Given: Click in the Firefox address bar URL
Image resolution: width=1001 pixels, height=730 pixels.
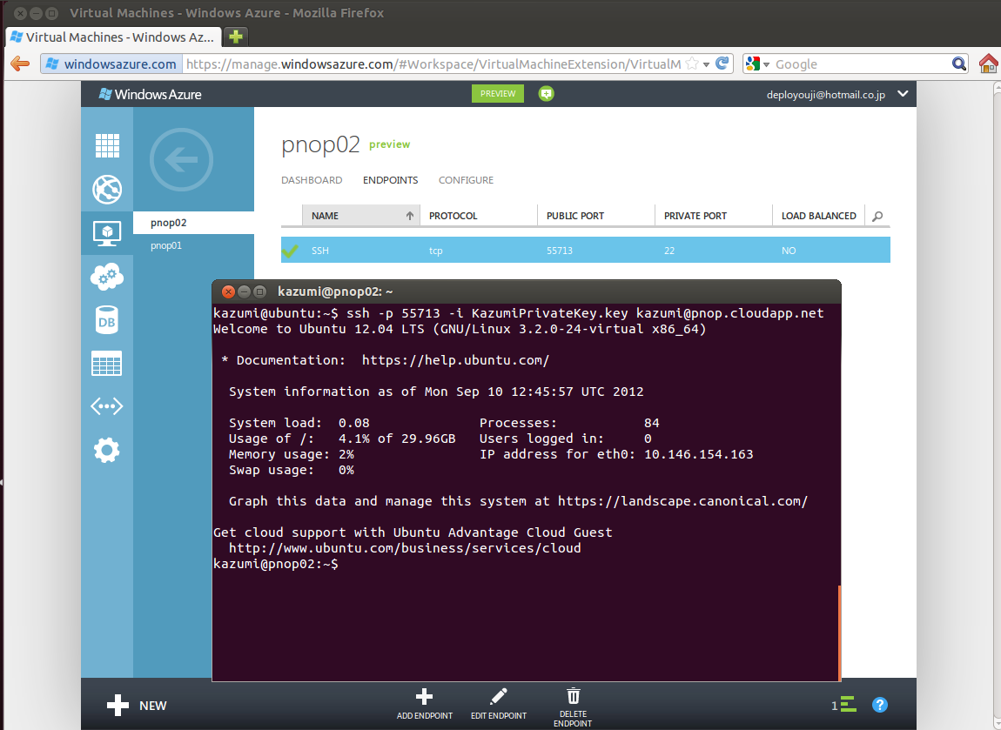Looking at the screenshot, I should [433, 64].
